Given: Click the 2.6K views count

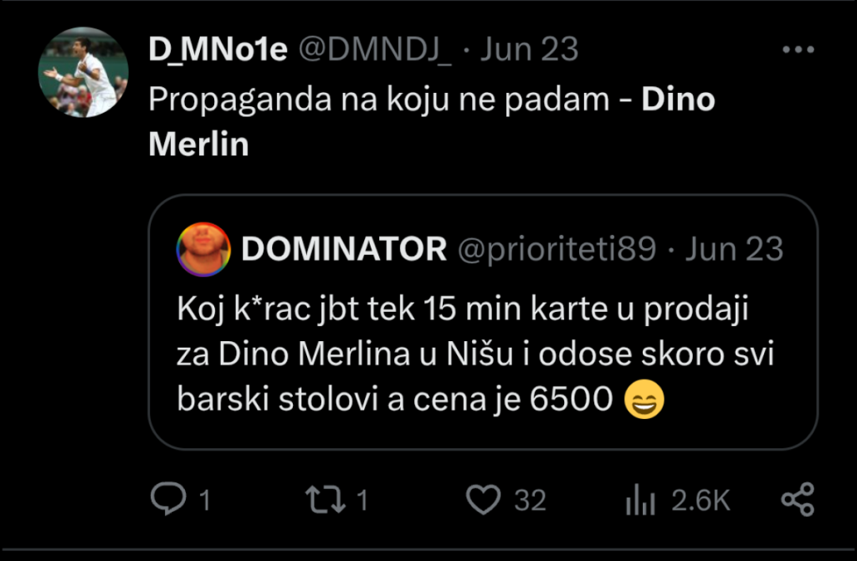Looking at the screenshot, I should 701,500.
